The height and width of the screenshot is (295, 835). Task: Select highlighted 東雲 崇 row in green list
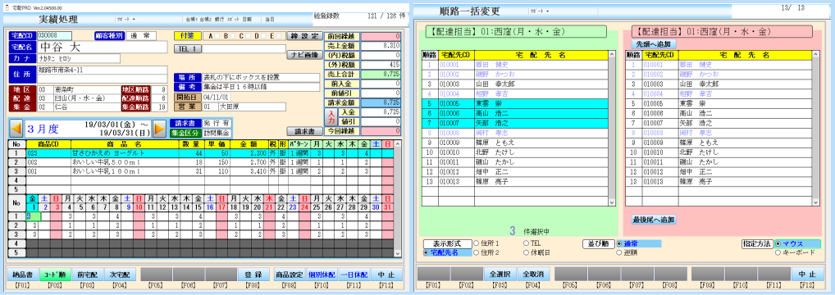[515, 103]
